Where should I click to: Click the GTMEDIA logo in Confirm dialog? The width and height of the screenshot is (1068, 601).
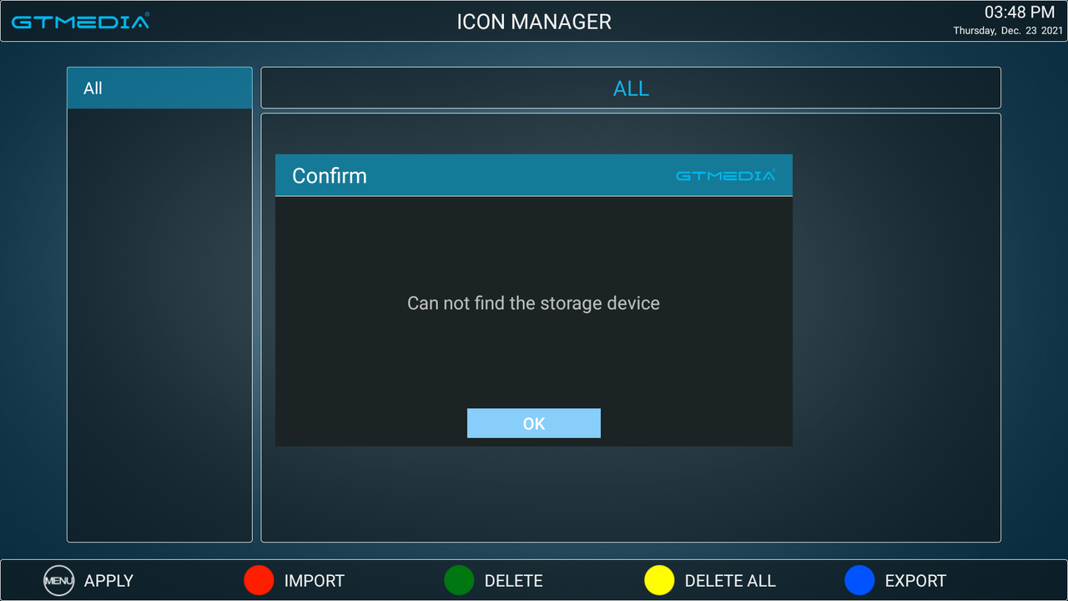click(x=725, y=175)
